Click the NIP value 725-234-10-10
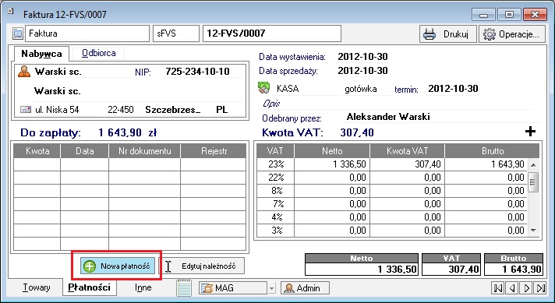Image resolution: width=555 pixels, height=303 pixels. pos(197,72)
